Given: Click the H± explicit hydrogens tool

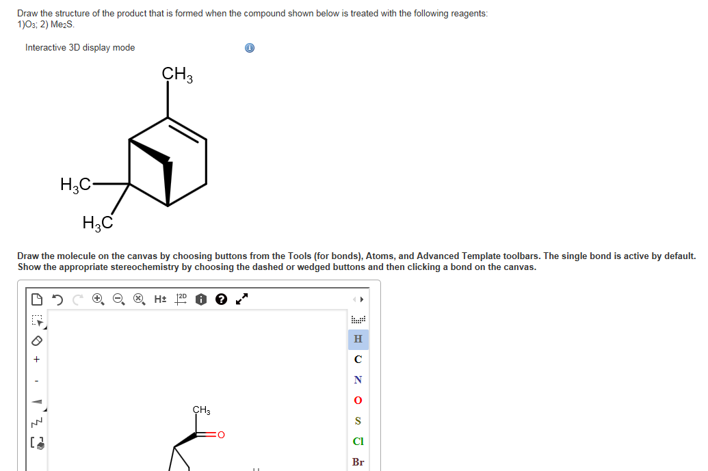Looking at the screenshot, I should (160, 299).
